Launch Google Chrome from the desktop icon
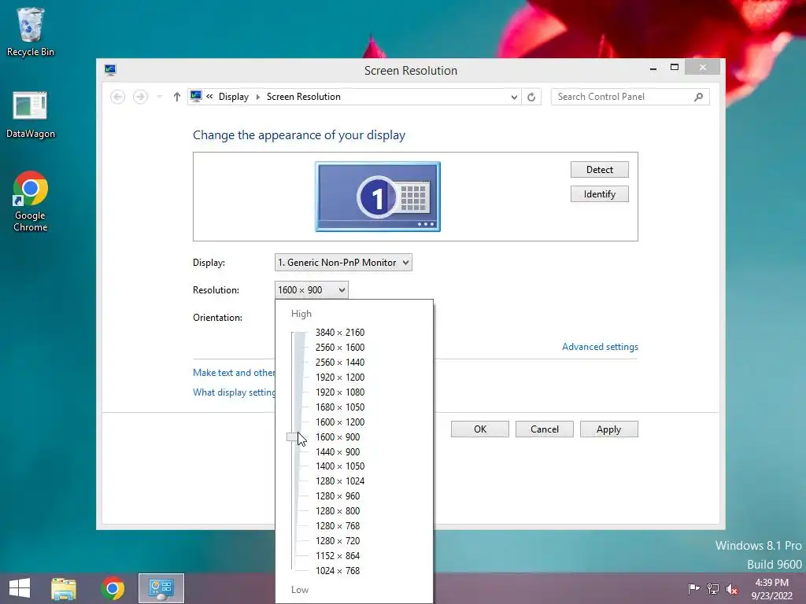This screenshot has width=806, height=604. [31, 201]
